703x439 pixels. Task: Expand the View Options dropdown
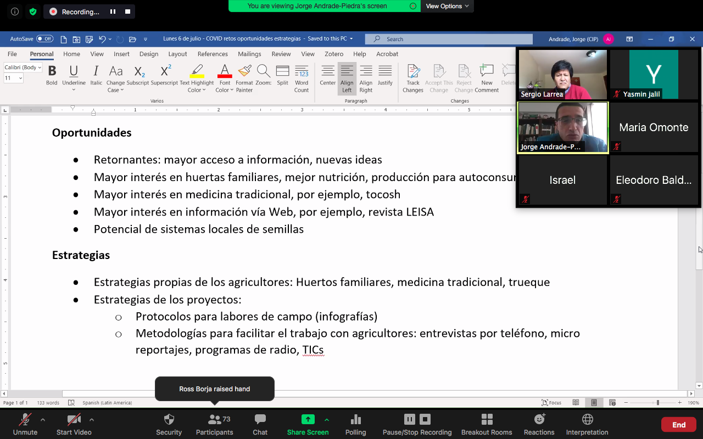click(447, 6)
